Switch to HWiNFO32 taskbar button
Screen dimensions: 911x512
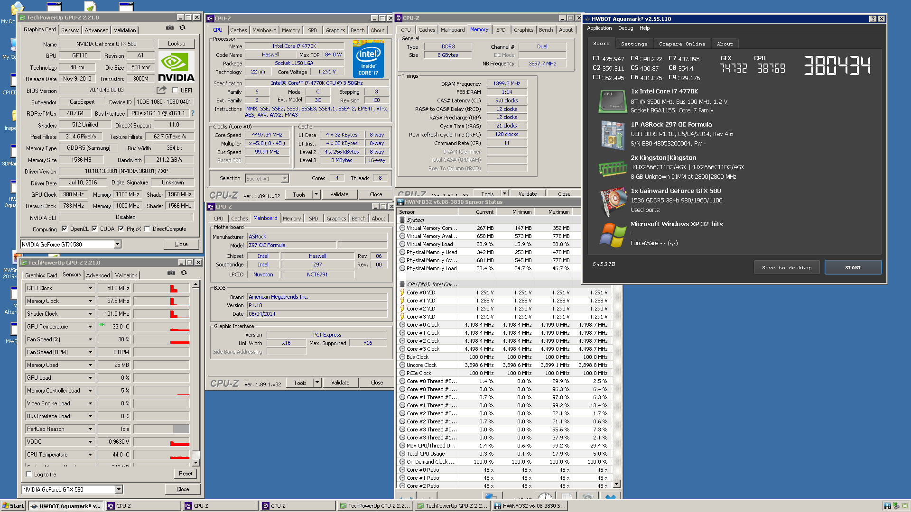point(530,506)
